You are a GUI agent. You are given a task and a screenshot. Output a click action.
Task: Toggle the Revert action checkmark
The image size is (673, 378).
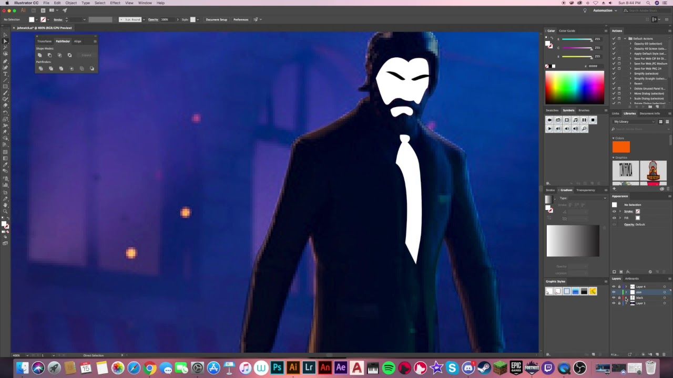coord(614,83)
